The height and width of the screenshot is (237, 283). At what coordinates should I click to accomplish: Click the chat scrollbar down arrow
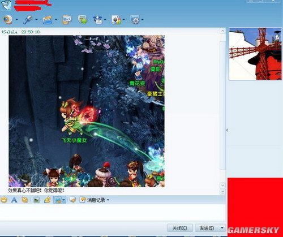pyautogui.click(x=222, y=186)
